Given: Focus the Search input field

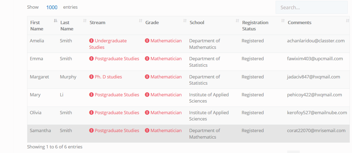Looking at the screenshot, I should [311, 7].
